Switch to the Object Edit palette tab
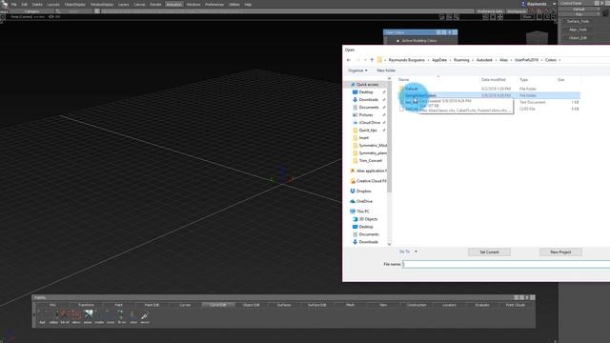This screenshot has height=343, width=610. [x=251, y=305]
